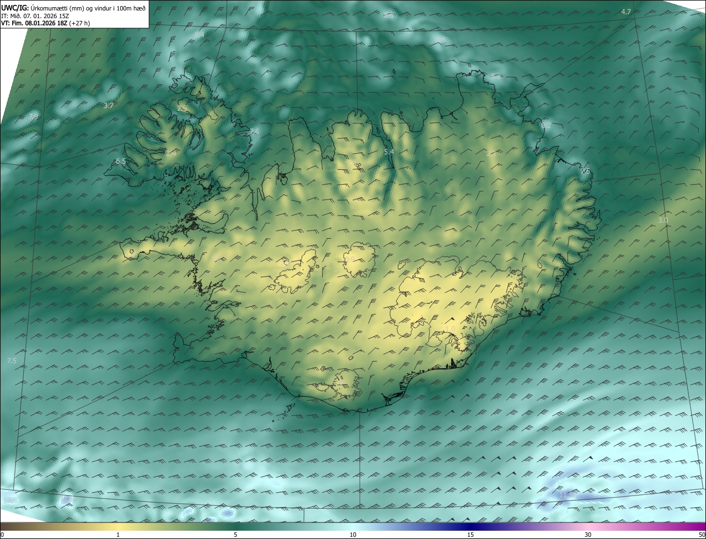
Task: Click the '5' tick on the colour scale
Action: tap(236, 535)
